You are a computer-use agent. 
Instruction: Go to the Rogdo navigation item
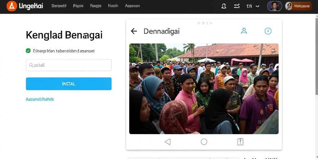pos(96,6)
